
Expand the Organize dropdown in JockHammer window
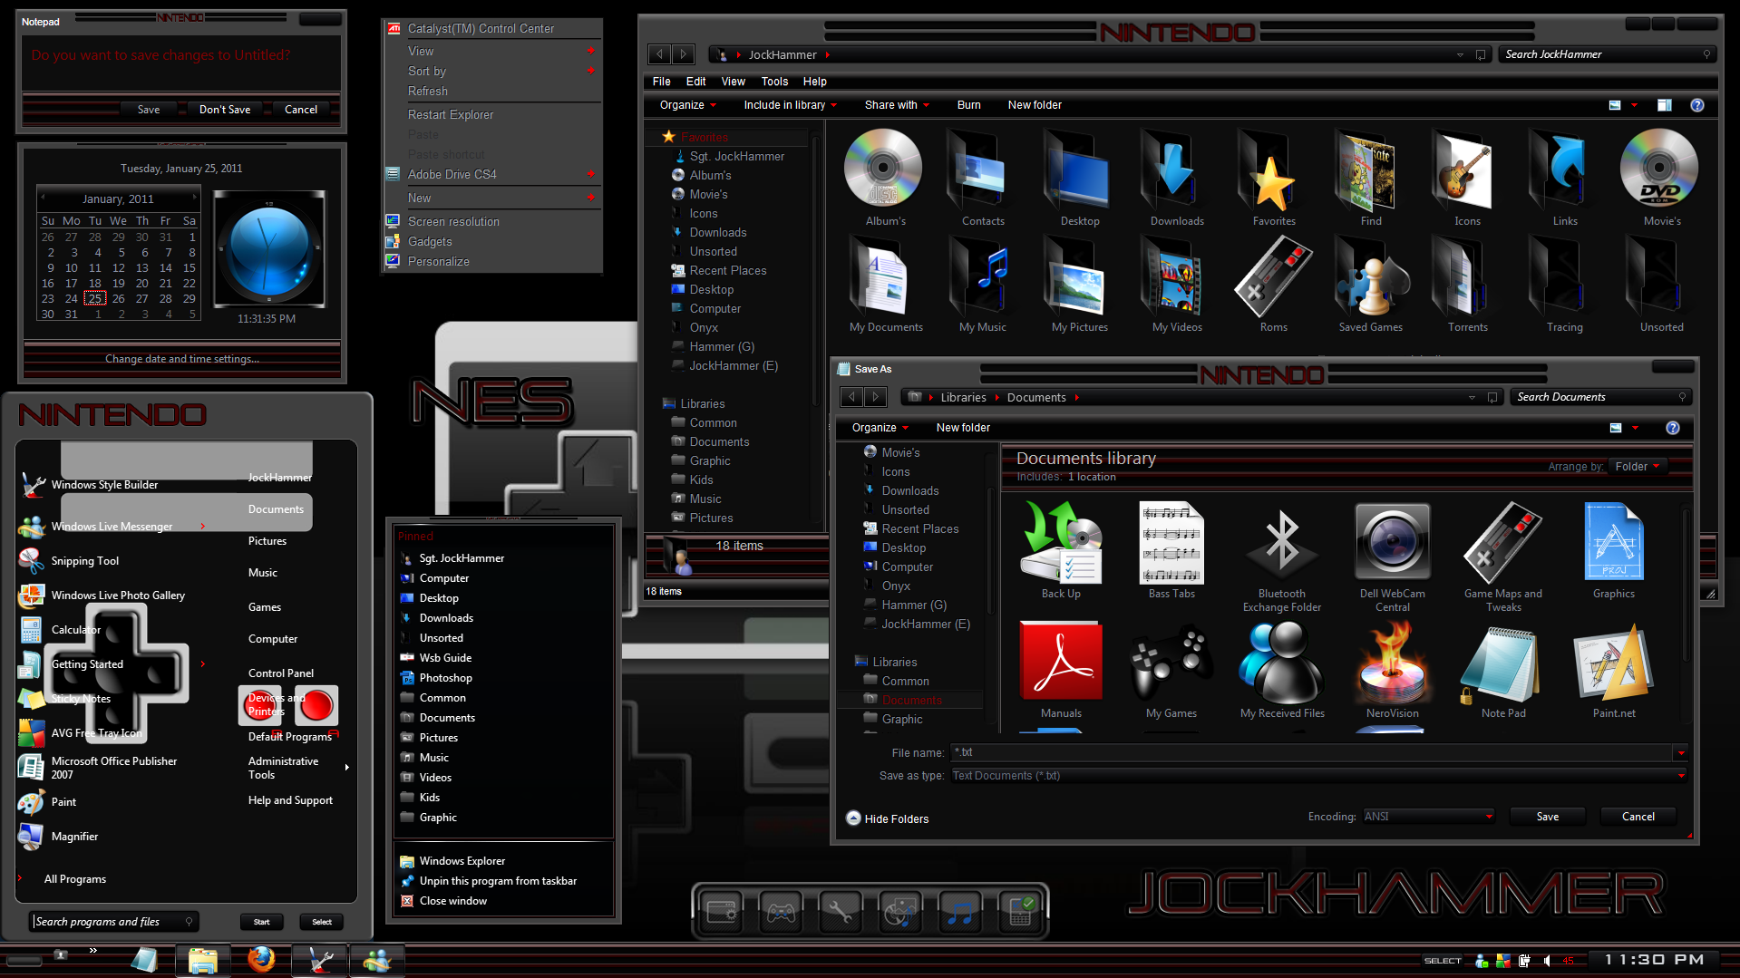click(688, 105)
